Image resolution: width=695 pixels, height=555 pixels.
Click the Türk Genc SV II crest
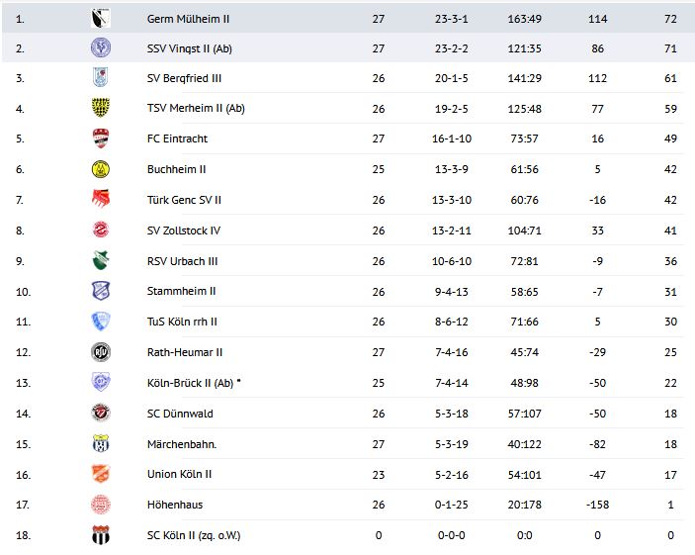click(100, 200)
